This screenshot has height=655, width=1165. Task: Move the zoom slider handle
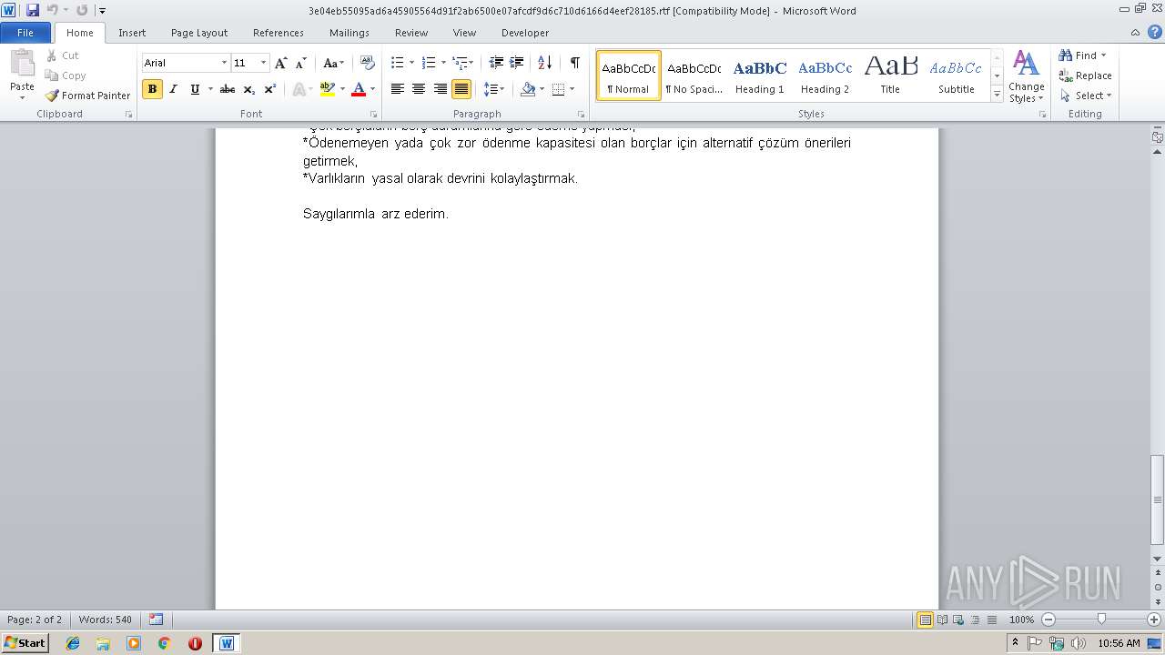pos(1101,620)
